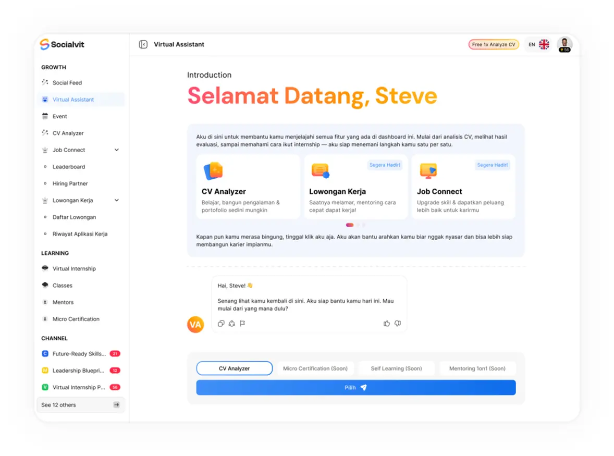This screenshot has height=456, width=614.
Task: Select Micro Certification (Soon) option
Action: (315, 368)
